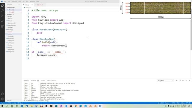Open main.kv in the file tree

[10, 27]
